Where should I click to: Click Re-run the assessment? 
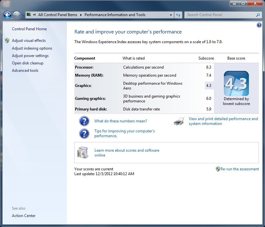coord(240,169)
